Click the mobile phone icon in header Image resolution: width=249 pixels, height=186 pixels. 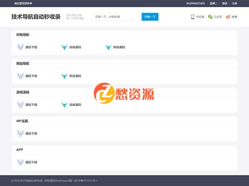(x=193, y=17)
